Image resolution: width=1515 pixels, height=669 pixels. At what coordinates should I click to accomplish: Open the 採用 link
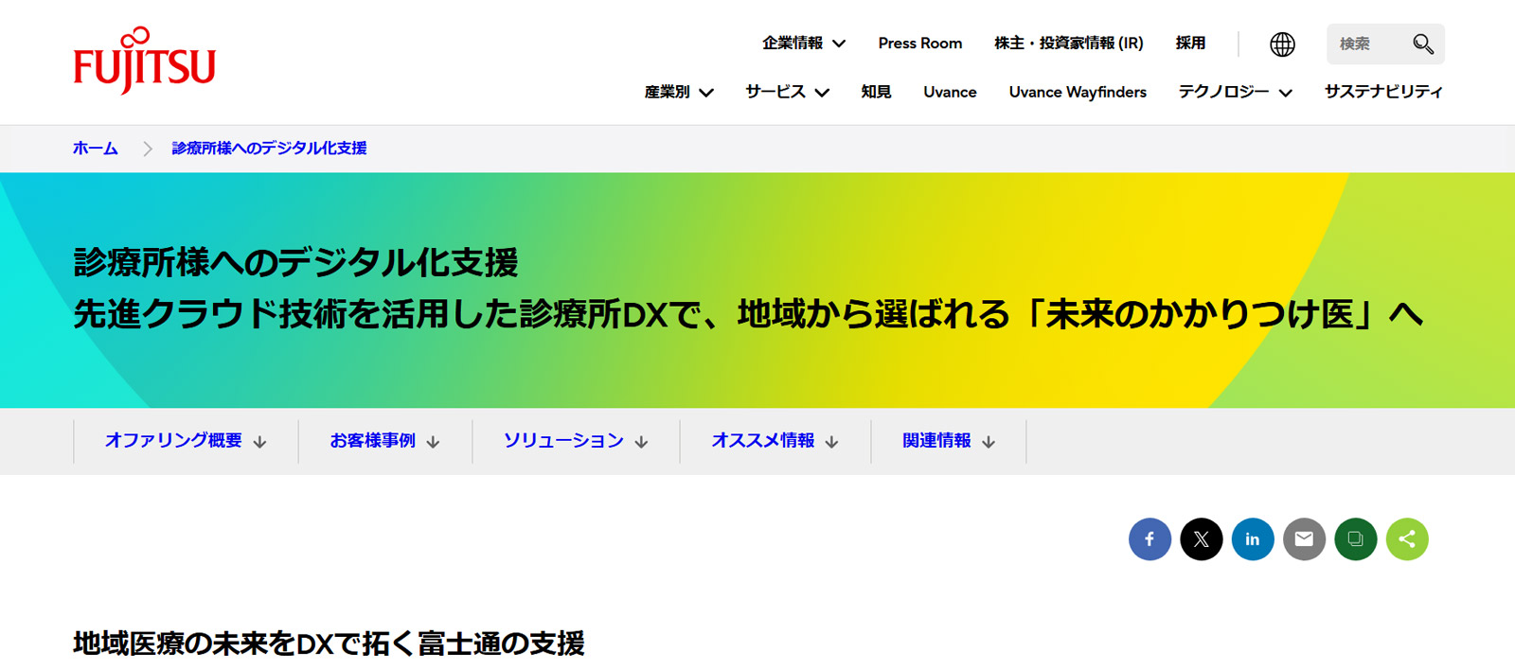coord(1190,44)
